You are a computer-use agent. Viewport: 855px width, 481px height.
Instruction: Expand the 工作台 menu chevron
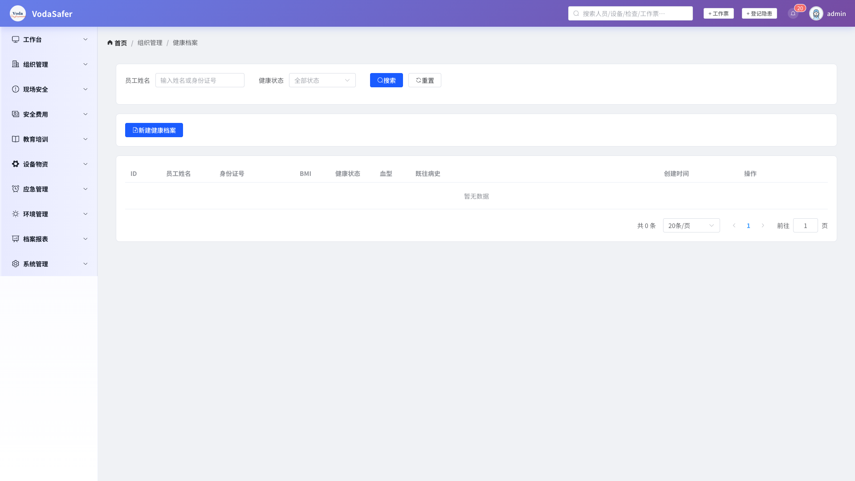tap(85, 39)
